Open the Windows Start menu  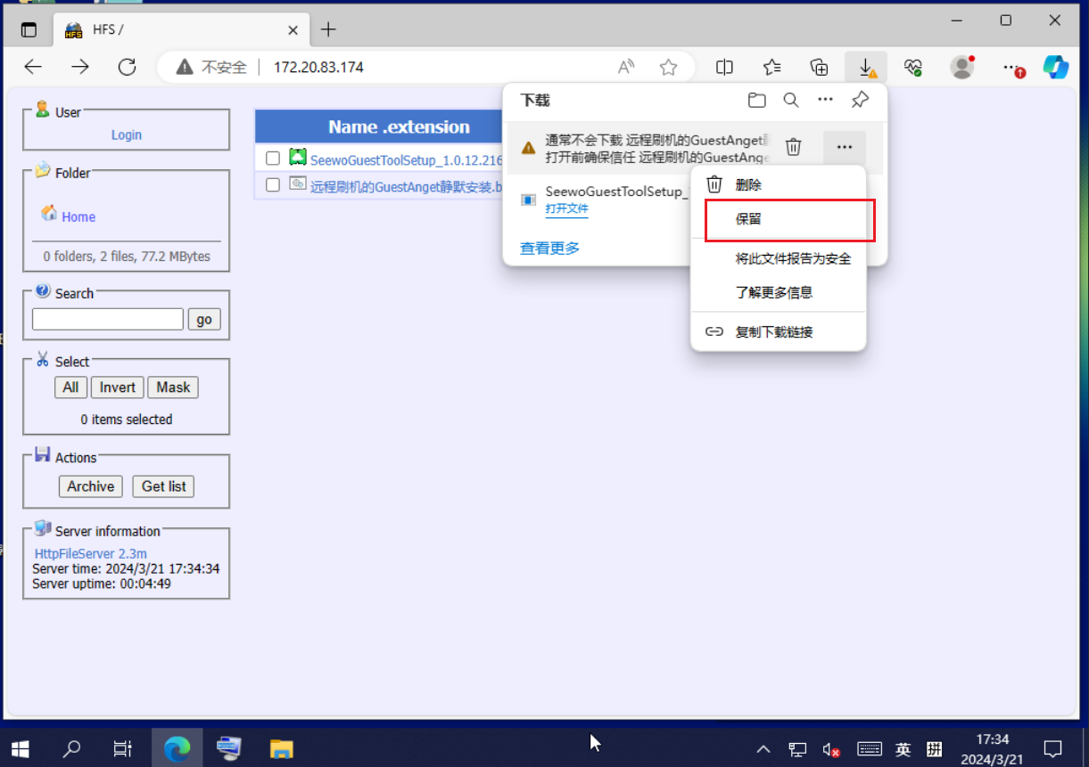(20, 748)
